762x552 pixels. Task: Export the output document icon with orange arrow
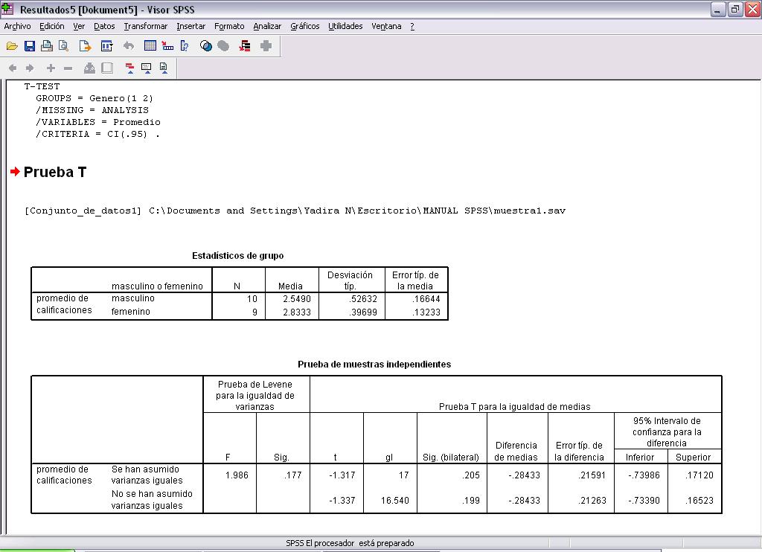tap(85, 46)
